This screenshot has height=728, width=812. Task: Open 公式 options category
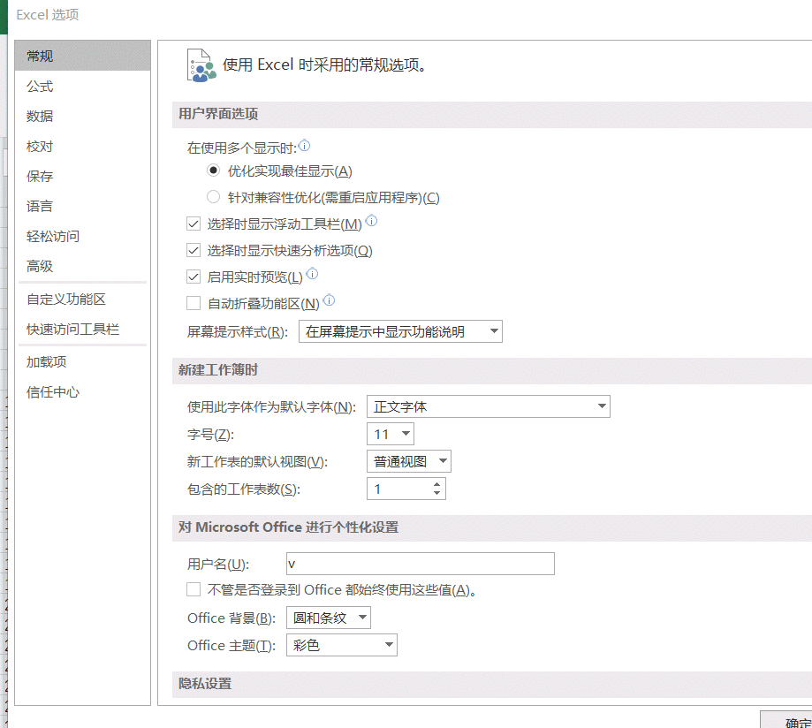pyautogui.click(x=82, y=86)
